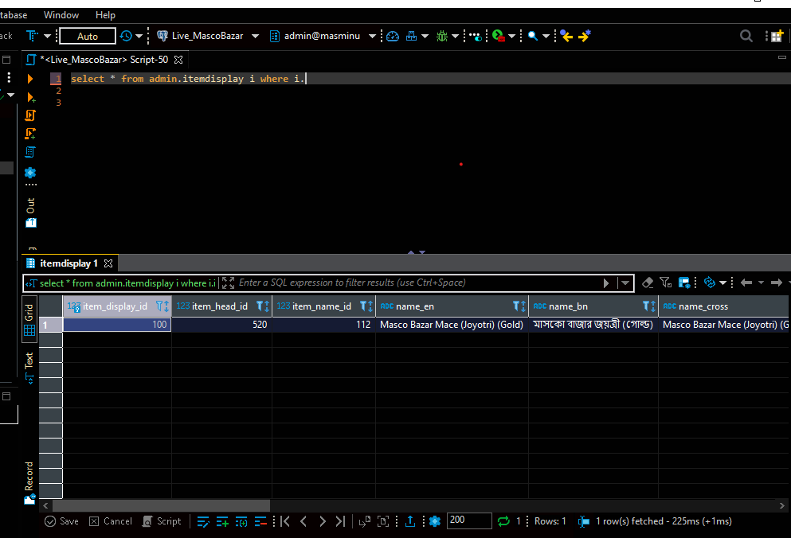The image size is (791, 538).
Task: Open the SQL editor settings gear
Action: [30, 173]
